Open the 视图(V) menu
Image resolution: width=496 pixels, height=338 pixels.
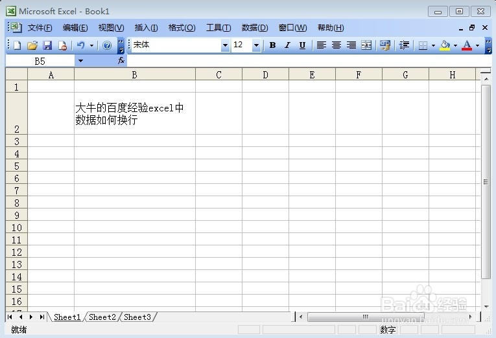(111, 28)
